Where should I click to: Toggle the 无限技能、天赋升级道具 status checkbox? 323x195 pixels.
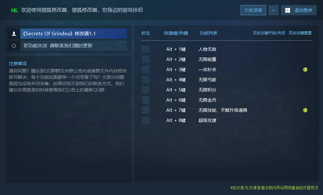click(146, 110)
